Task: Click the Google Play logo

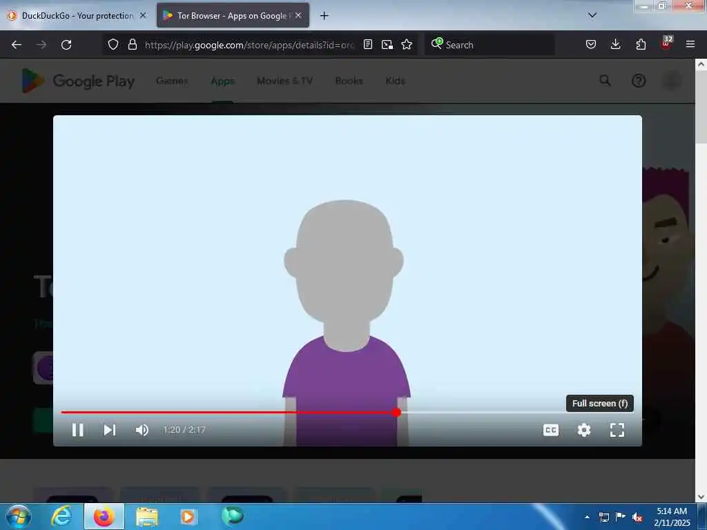Action: pyautogui.click(x=78, y=81)
